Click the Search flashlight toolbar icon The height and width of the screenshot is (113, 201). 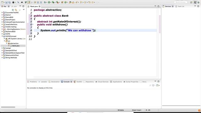coord(76,2)
